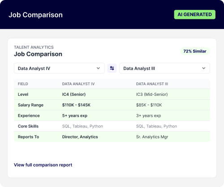This screenshot has height=187, width=224.
Task: Open the Data Analyst IV dropdown
Action: [59, 68]
